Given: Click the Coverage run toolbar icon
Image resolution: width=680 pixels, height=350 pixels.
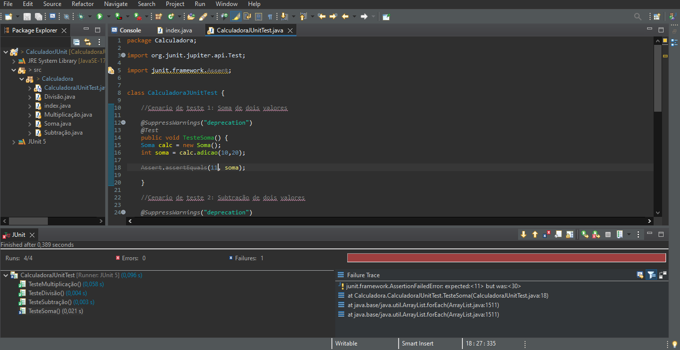Looking at the screenshot, I should pyautogui.click(x=118, y=16).
